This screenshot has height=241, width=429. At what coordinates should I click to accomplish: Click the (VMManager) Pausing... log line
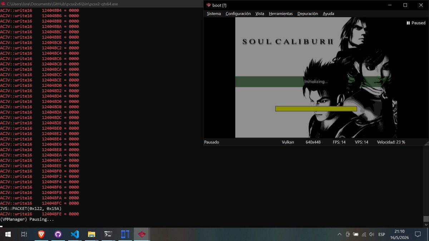click(x=27, y=219)
